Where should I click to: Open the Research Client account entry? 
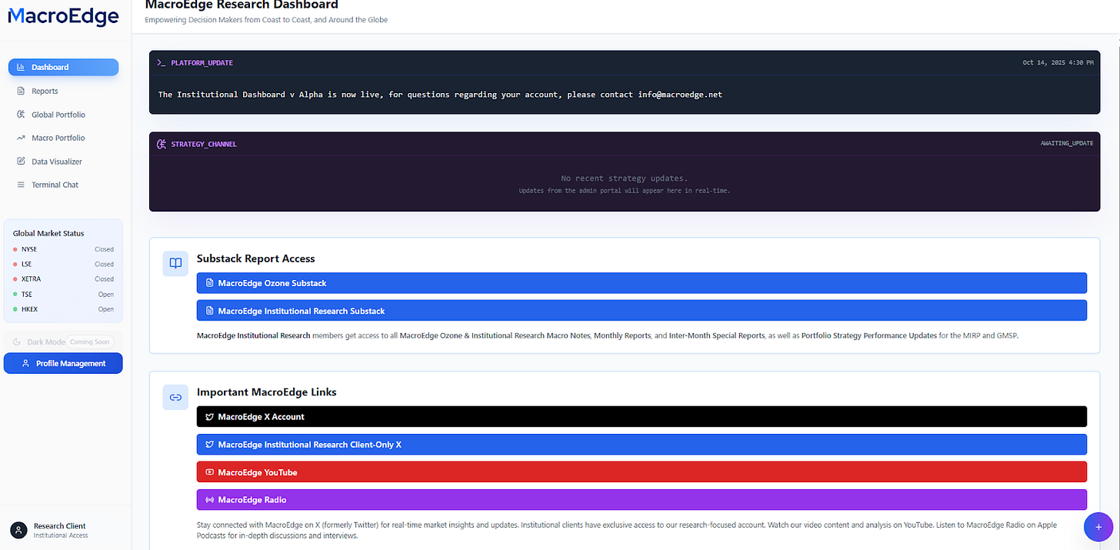point(63,530)
